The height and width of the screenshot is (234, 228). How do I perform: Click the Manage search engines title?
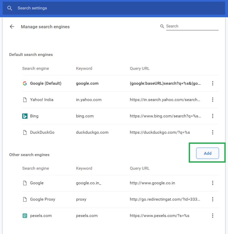point(45,27)
